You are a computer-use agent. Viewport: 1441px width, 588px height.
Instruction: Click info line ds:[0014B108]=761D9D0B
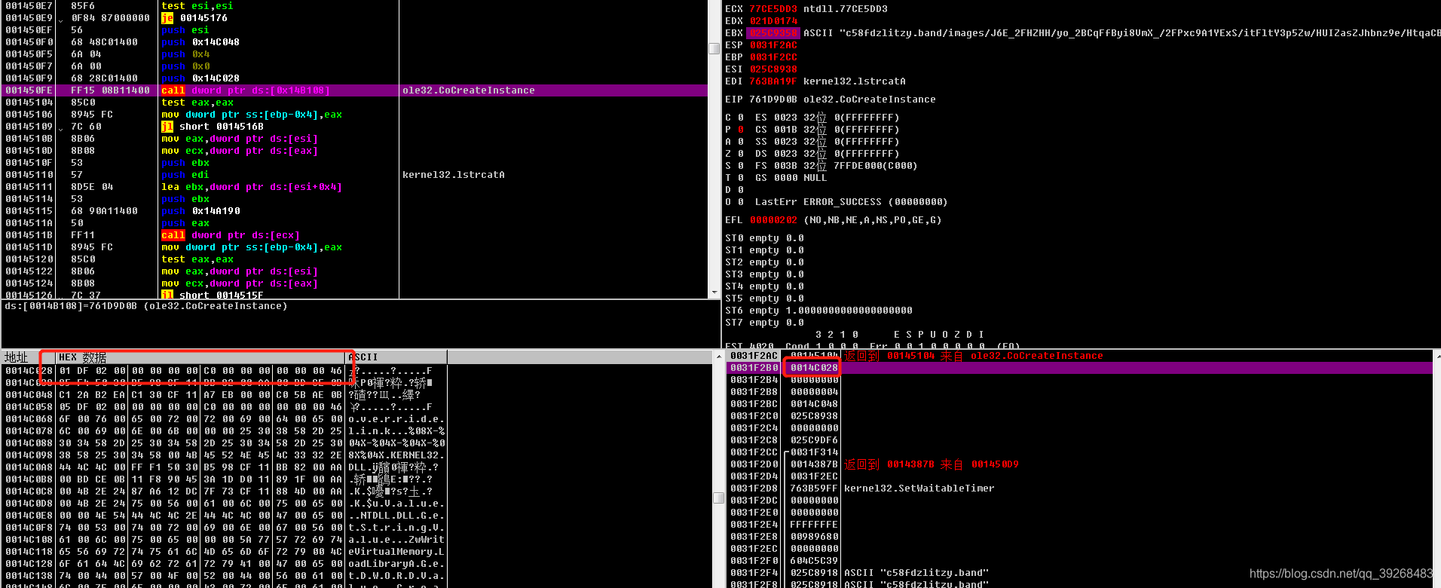[146, 306]
